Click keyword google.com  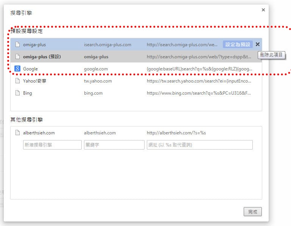point(96,69)
